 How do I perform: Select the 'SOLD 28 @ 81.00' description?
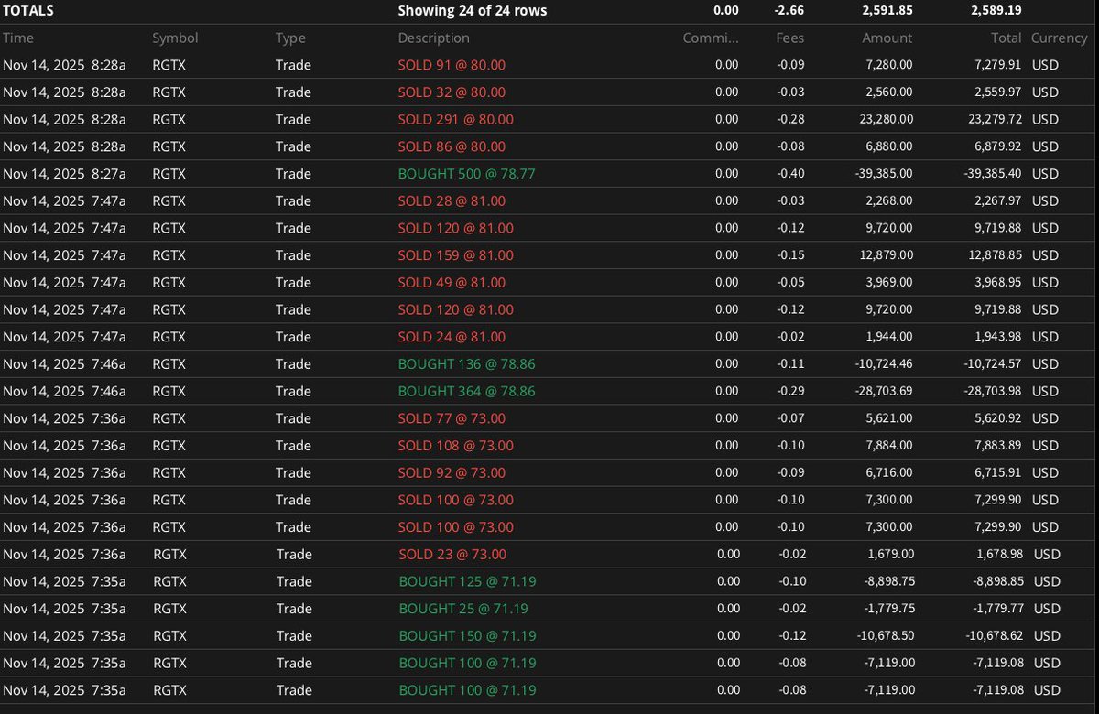452,200
